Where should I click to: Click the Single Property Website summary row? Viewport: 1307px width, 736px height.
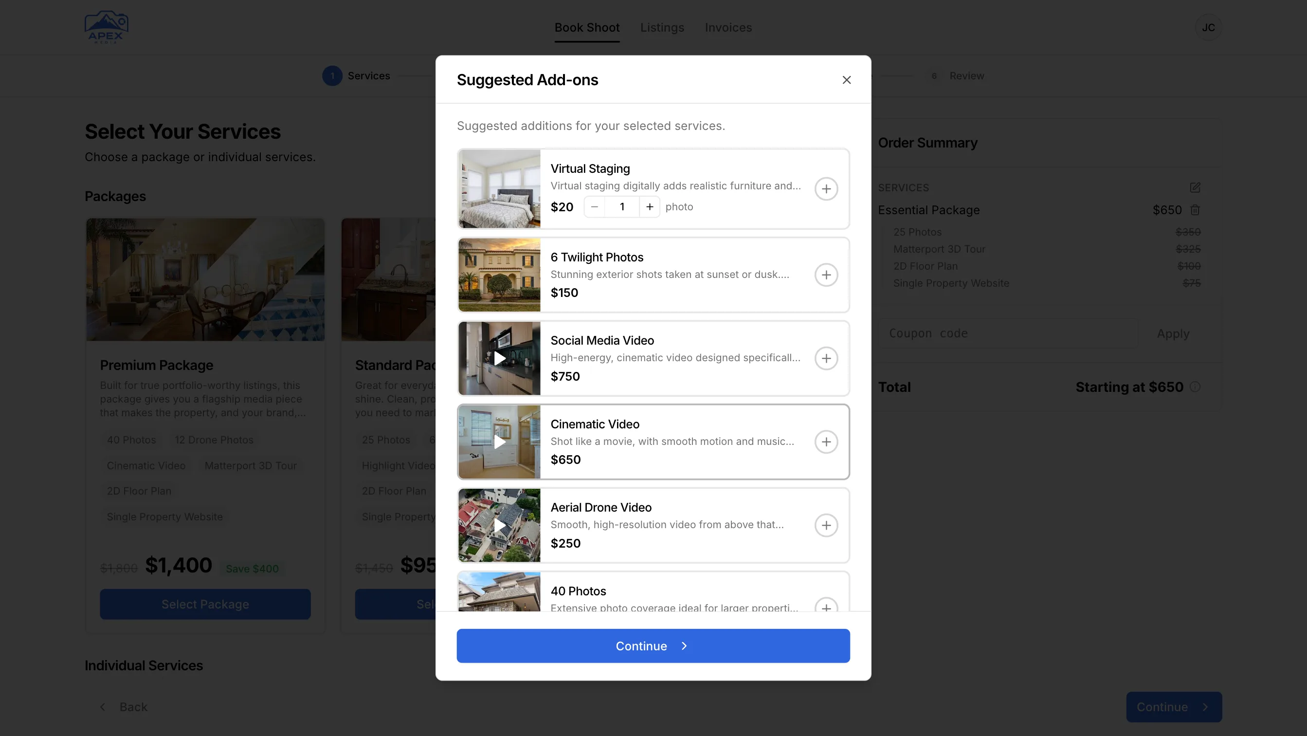[1047, 283]
